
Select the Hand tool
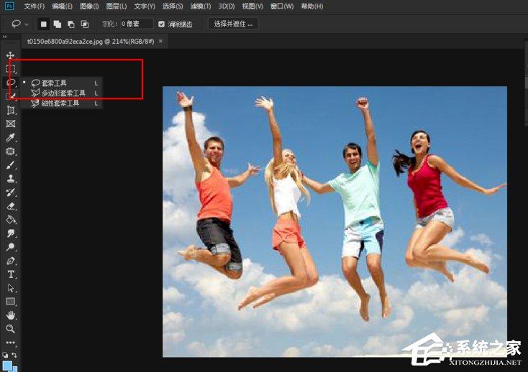[x=11, y=315]
